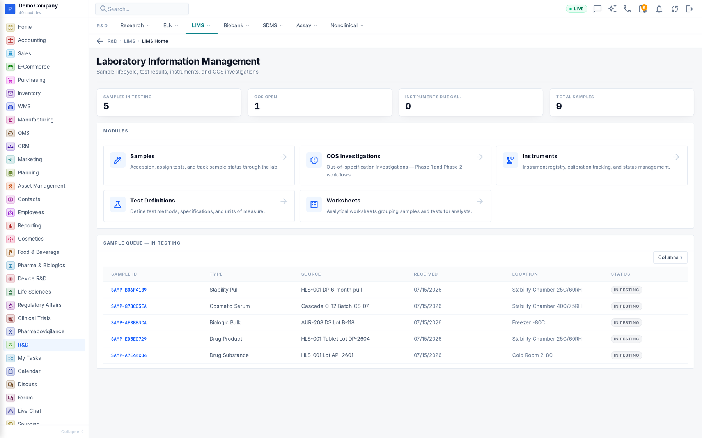Open notifications bell icon
This screenshot has height=438, width=702.
click(659, 9)
